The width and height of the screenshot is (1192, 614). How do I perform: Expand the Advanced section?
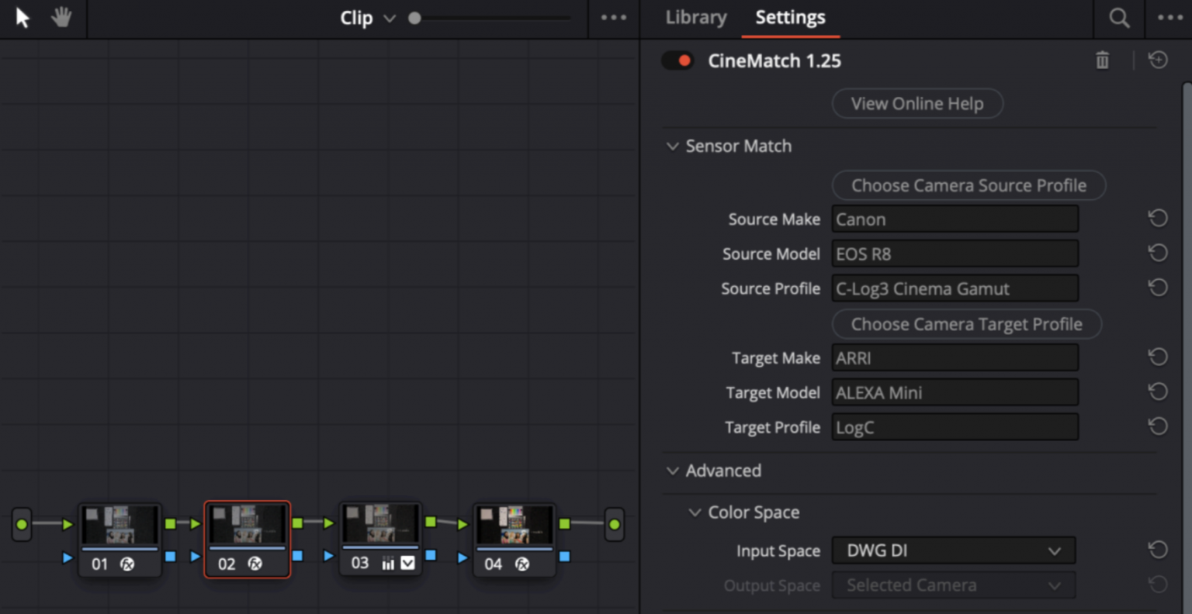(x=672, y=471)
